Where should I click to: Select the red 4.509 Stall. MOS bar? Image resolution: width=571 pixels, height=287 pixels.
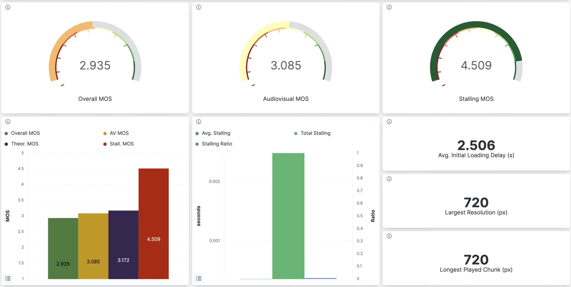(154, 224)
